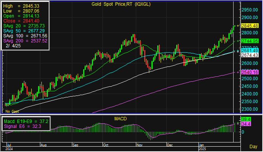Click the Jul month marker
This screenshot has height=152, width=263.
[x=9, y=145]
